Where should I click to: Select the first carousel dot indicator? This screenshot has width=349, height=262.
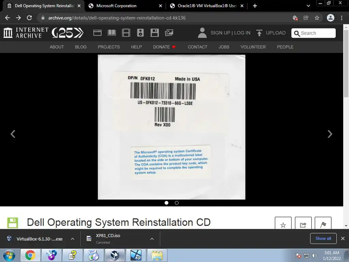166,203
